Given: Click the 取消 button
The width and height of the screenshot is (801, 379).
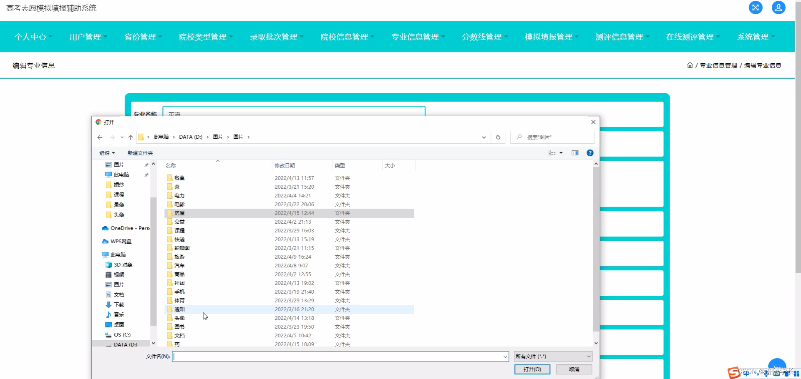Looking at the screenshot, I should click(x=574, y=369).
